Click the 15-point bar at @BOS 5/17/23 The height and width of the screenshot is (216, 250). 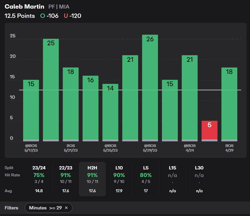coord(31,110)
